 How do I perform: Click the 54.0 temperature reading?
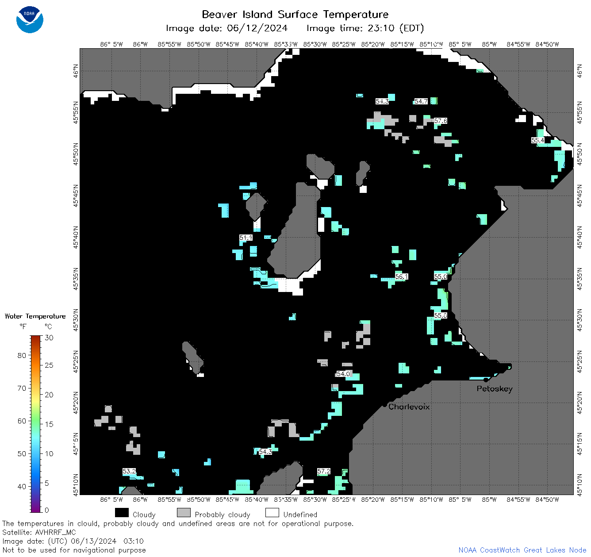(343, 374)
